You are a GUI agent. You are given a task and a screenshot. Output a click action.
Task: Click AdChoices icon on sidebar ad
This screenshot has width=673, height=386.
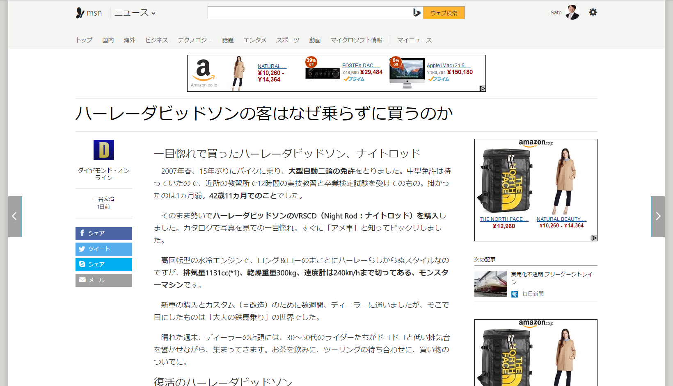click(x=594, y=238)
